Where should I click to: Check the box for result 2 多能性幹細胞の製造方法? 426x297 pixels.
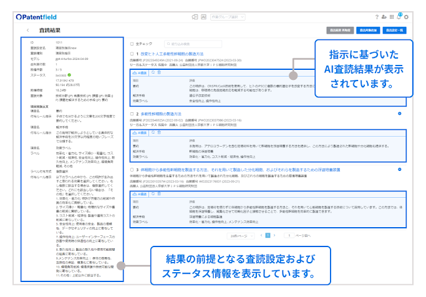pyautogui.click(x=132, y=114)
